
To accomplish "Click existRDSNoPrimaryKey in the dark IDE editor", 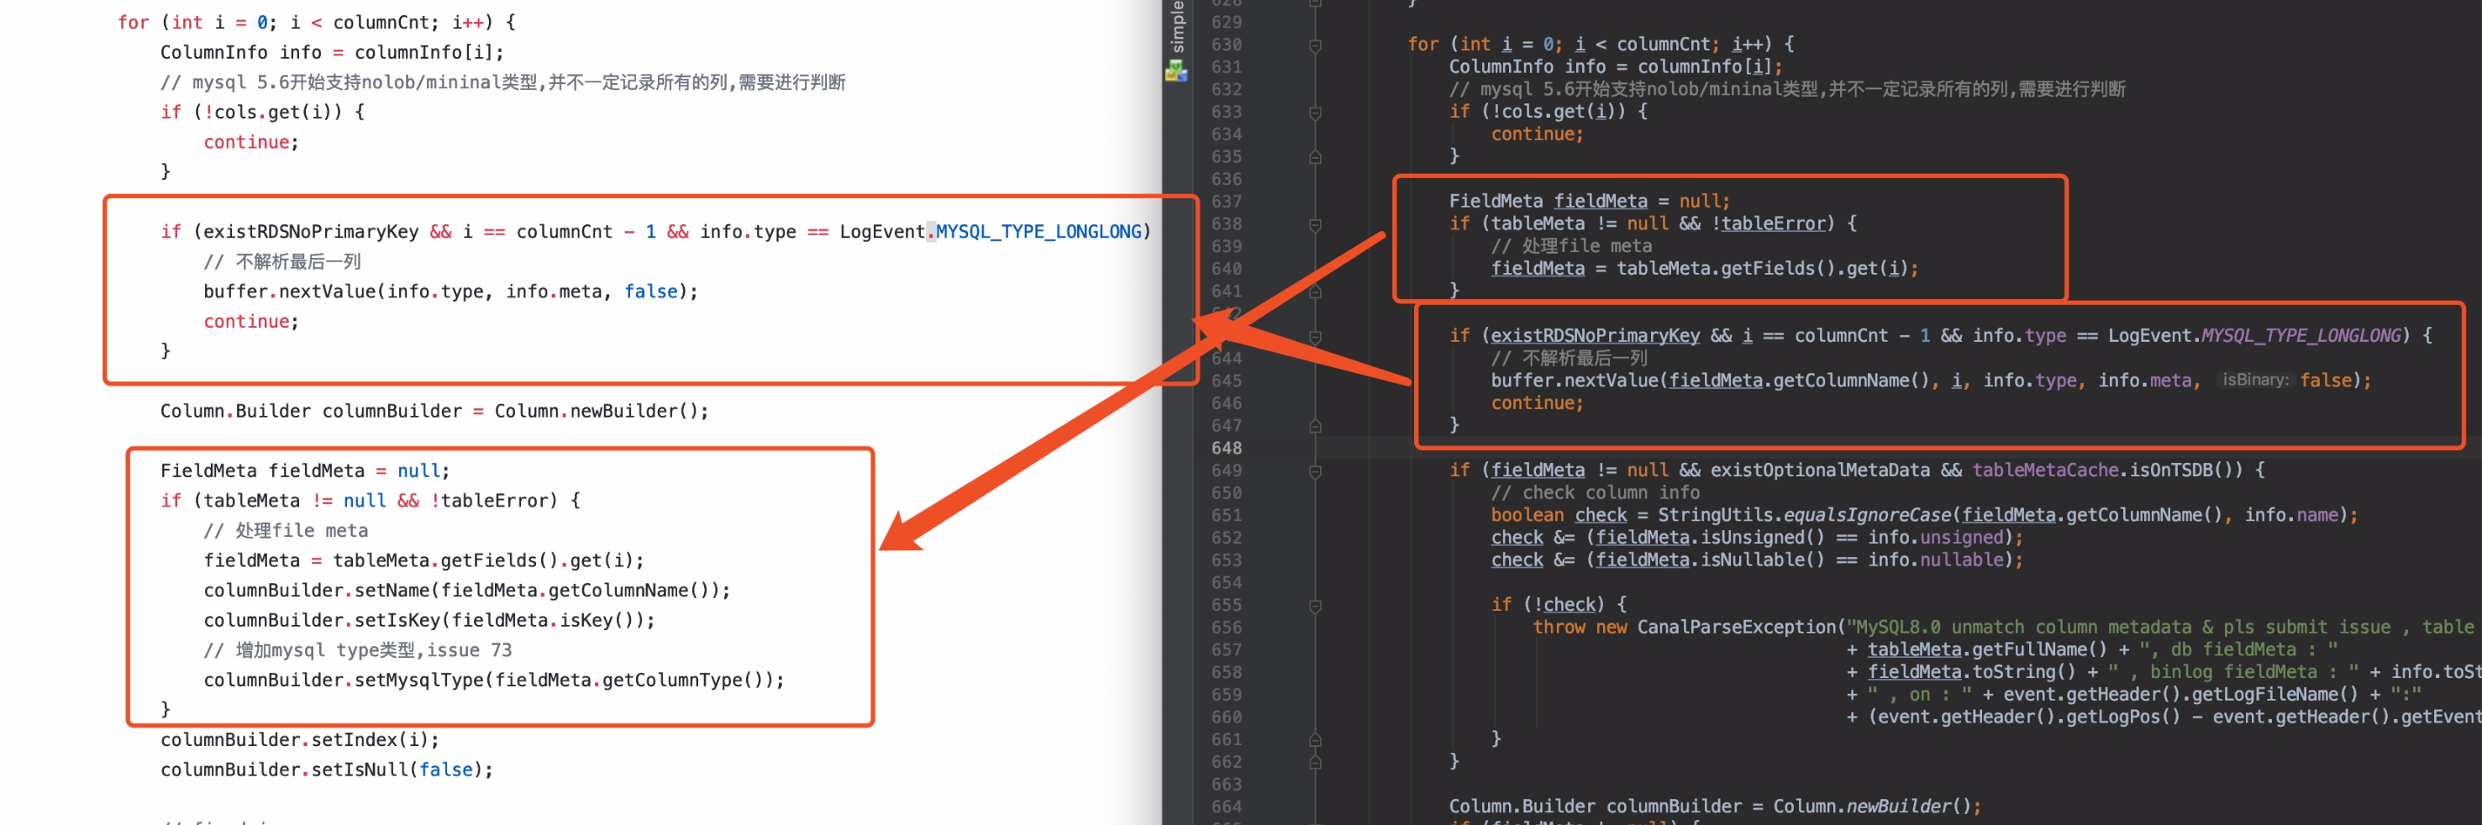I will [x=1596, y=335].
